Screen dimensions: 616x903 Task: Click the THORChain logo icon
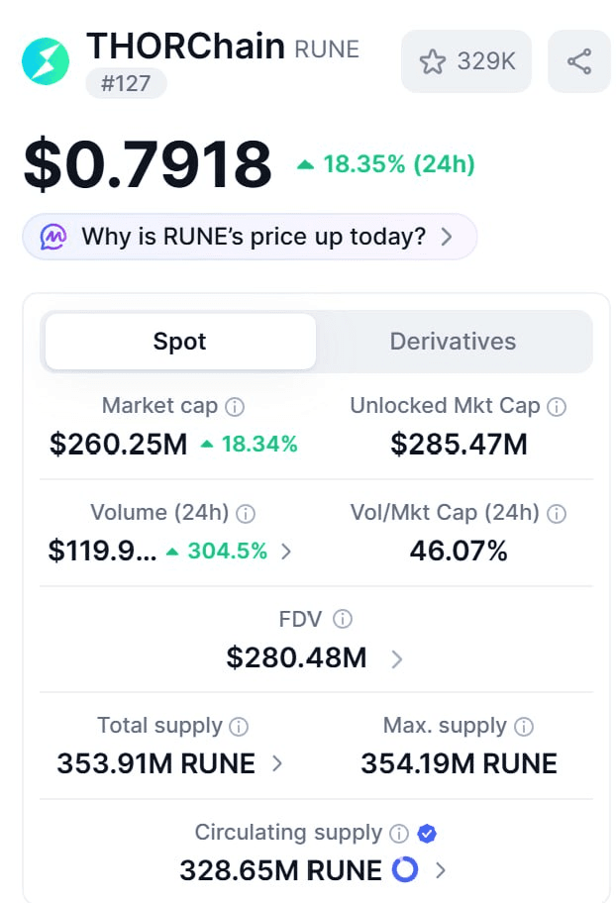[46, 61]
